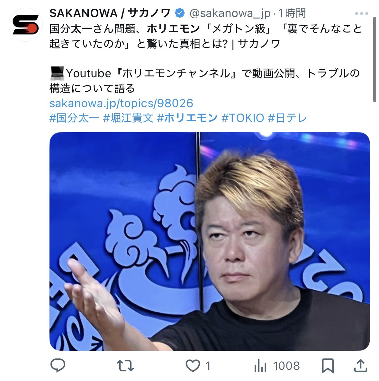View post analytics bar chart icon
This screenshot has width=379, height=381.
click(x=260, y=366)
